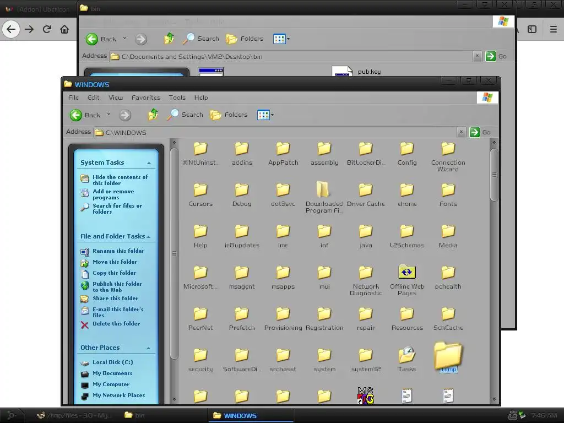Open the File menu
The height and width of the screenshot is (423, 564).
[x=73, y=97]
